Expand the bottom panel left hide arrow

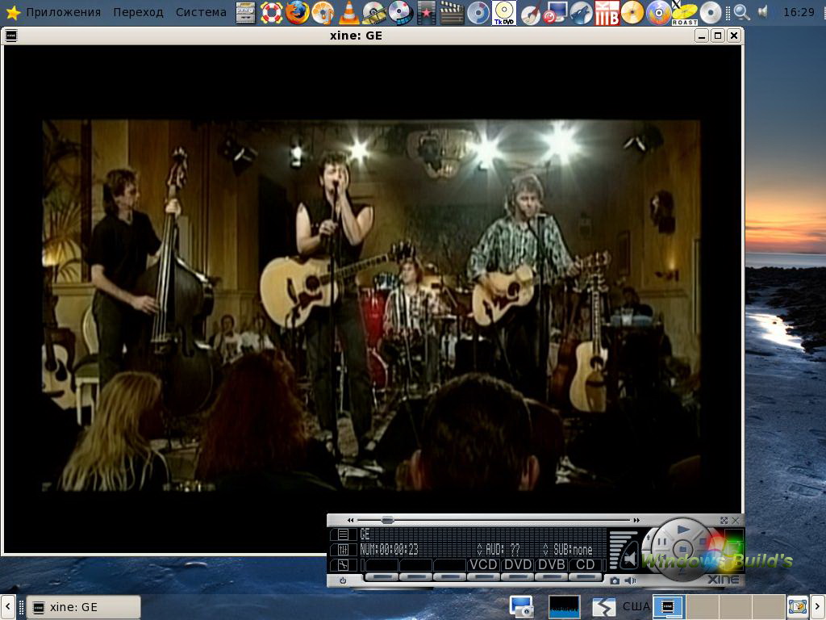click(7, 607)
